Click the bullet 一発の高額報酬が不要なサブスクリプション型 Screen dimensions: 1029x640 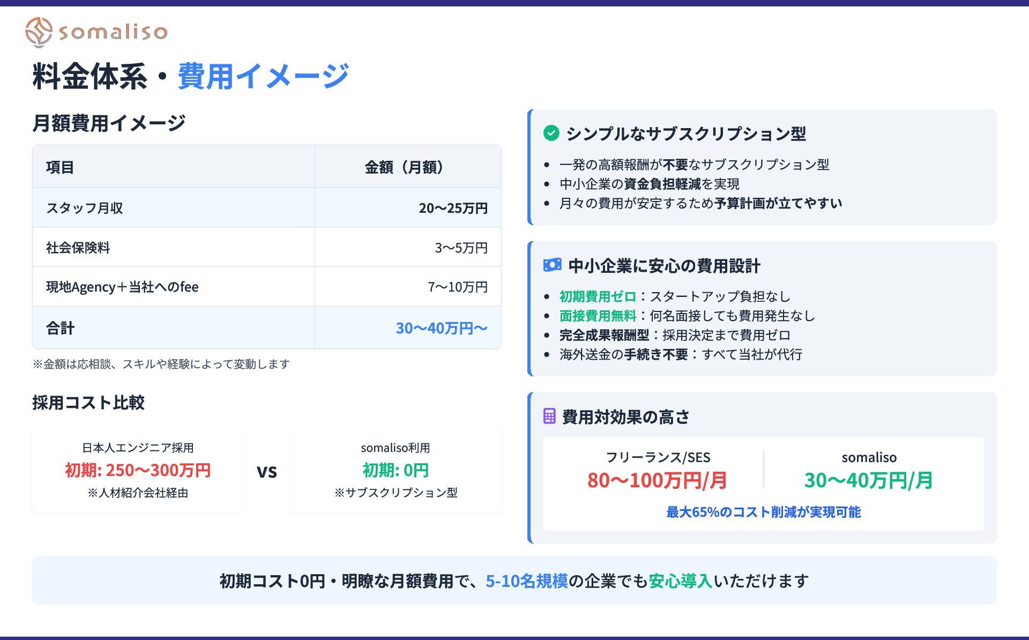coord(694,165)
